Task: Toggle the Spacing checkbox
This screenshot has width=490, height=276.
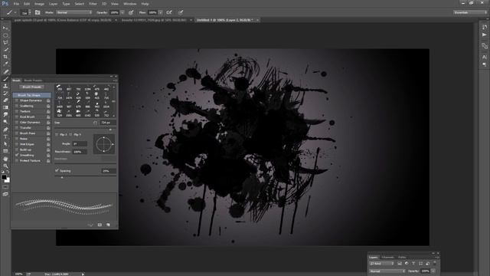Action: coord(57,170)
